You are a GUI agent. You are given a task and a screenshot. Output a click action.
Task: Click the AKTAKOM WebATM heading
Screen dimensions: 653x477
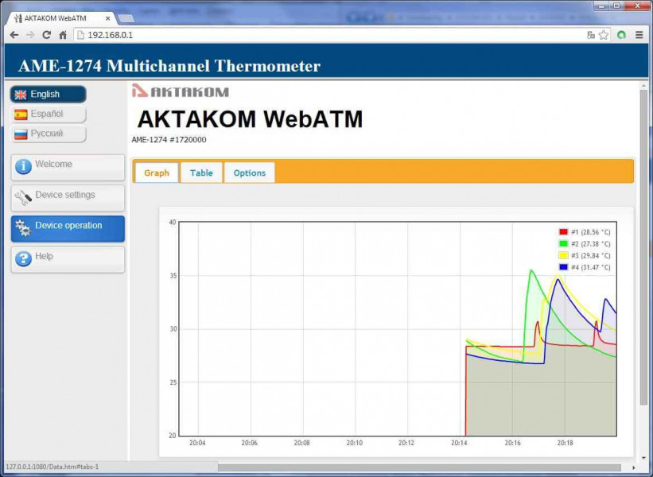click(250, 119)
